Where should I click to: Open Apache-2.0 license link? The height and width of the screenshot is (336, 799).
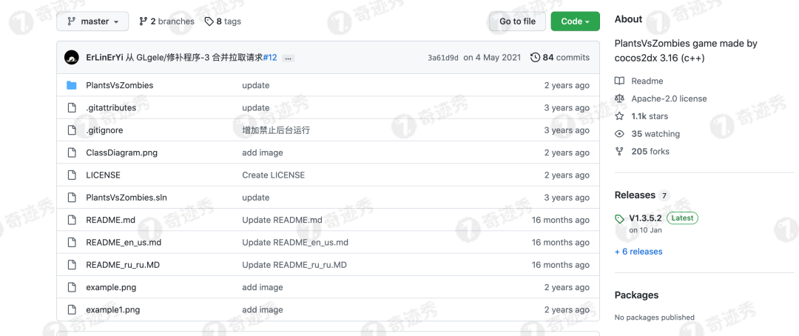(x=669, y=98)
